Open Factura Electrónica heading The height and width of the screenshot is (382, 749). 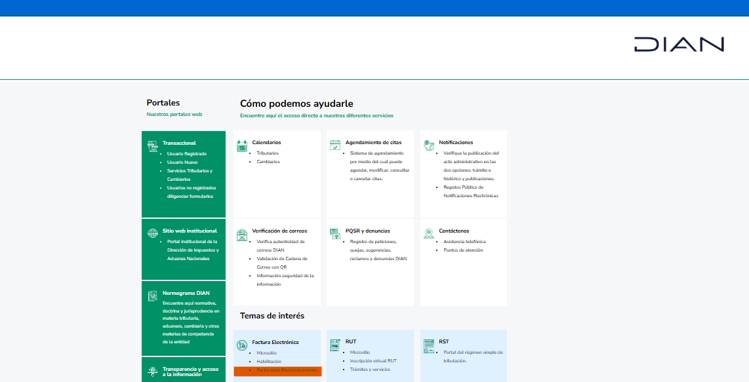point(275,342)
